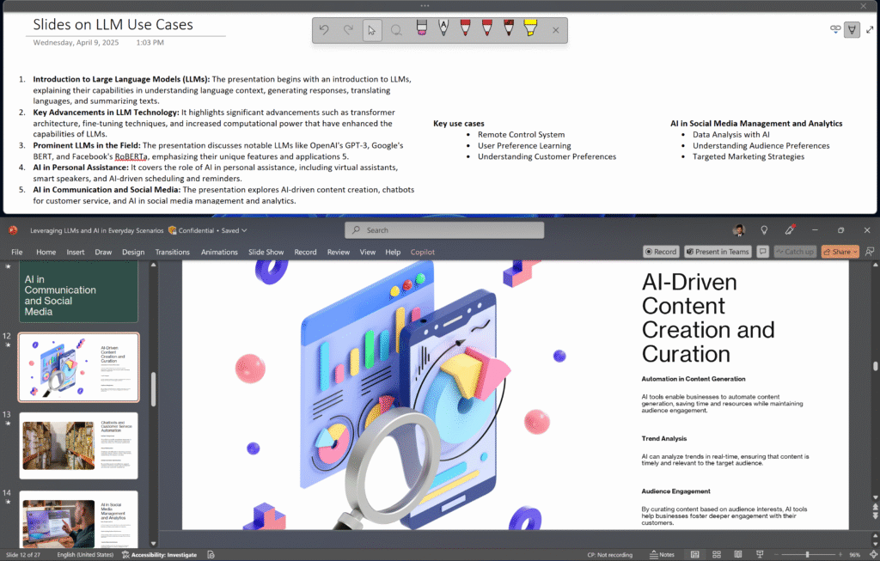Undo the last ink action
880x561 pixels.
click(324, 30)
